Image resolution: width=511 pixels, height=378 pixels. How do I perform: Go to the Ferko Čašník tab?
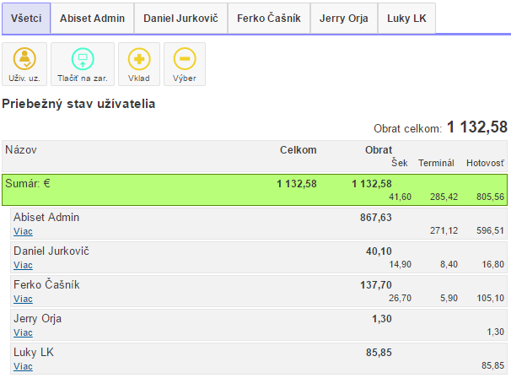point(268,18)
